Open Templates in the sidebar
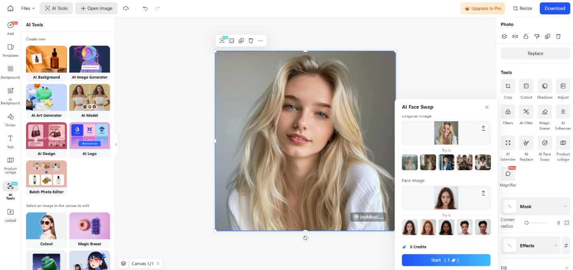 pyautogui.click(x=10, y=50)
